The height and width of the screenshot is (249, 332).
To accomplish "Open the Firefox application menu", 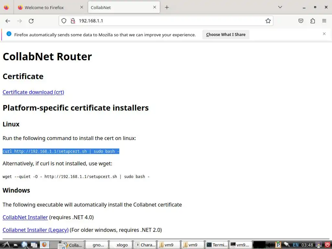I will point(324,21).
